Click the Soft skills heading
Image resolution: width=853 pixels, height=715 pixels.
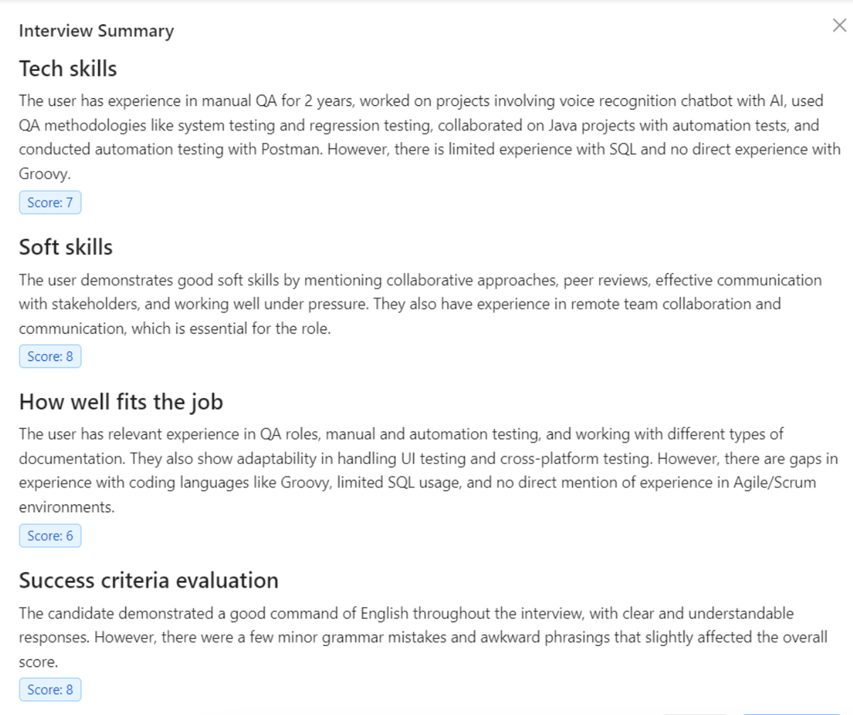point(66,247)
